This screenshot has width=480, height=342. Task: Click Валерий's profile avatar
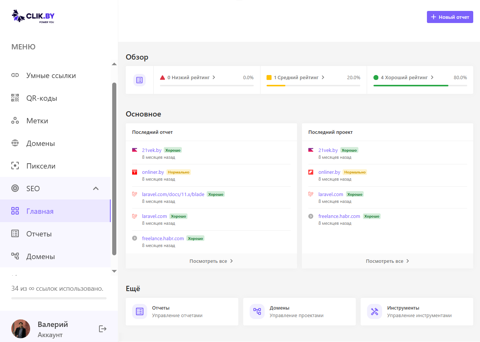[x=21, y=329]
